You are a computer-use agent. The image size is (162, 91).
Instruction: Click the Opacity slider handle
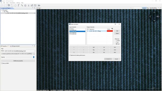(x=34, y=57)
